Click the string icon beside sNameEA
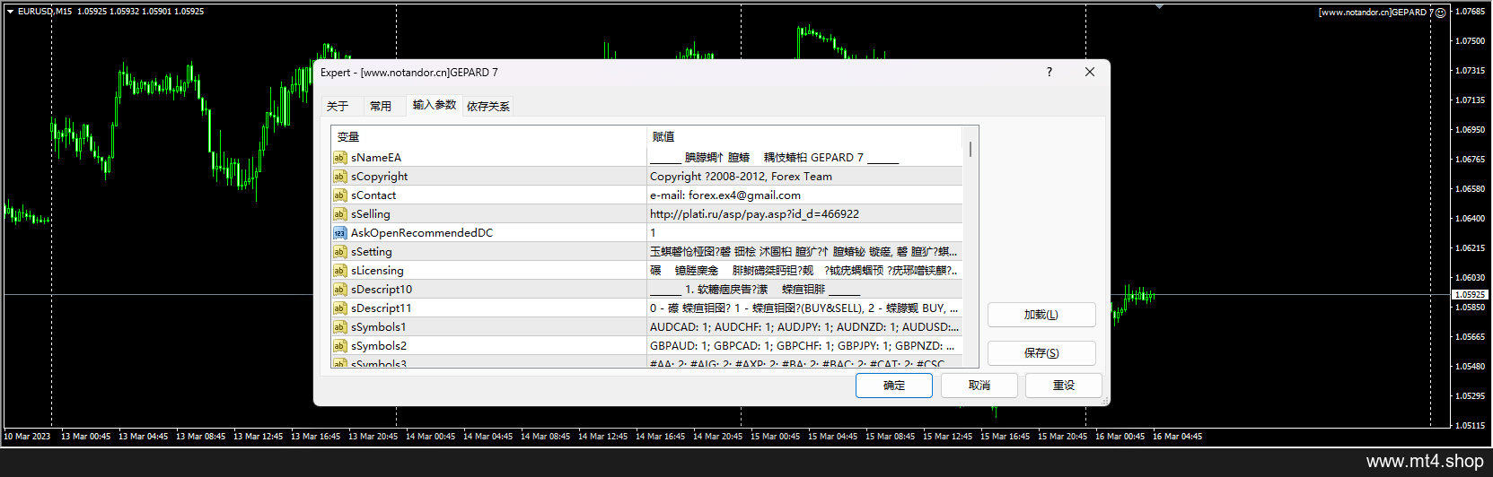1493x477 pixels. [339, 158]
